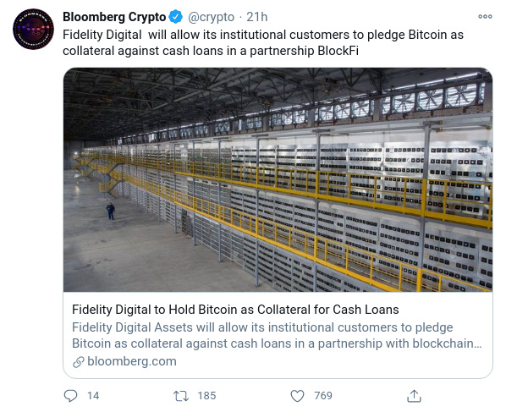Click the Bloomberg Crypto display name
The width and height of the screenshot is (506, 412).
pos(114,17)
